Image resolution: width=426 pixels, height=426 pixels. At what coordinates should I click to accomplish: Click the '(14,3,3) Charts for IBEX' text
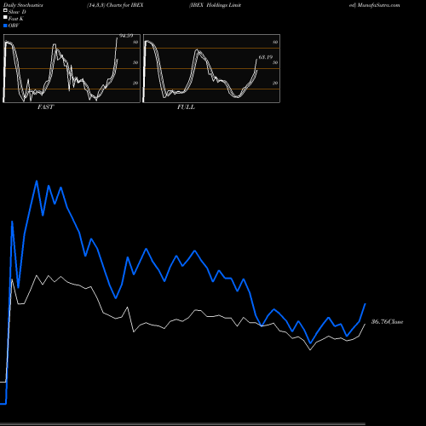click(x=115, y=5)
